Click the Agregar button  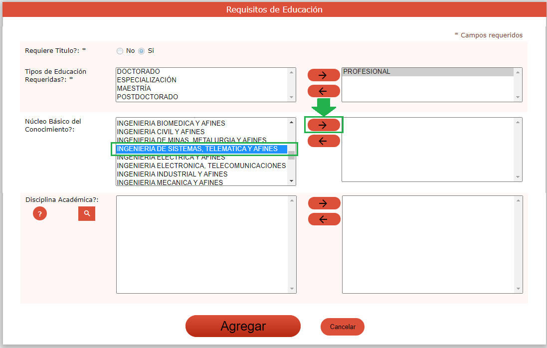pos(243,327)
